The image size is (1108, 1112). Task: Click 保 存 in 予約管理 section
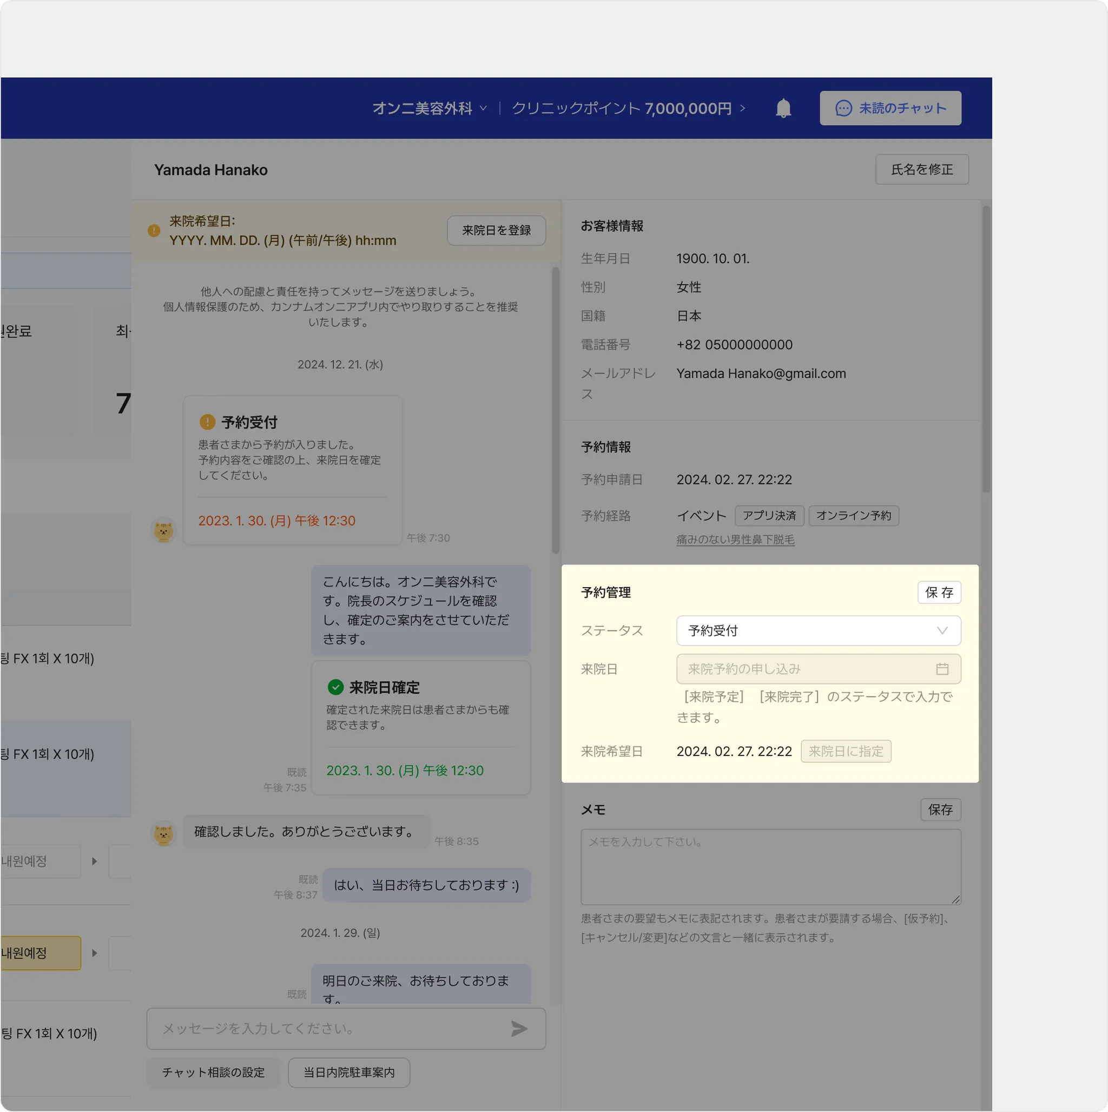click(x=939, y=593)
